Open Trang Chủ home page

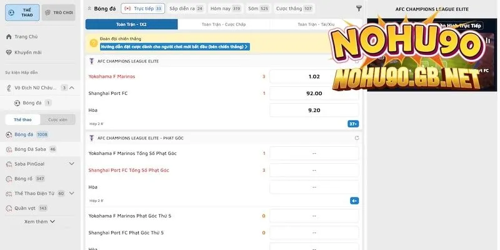point(26,37)
